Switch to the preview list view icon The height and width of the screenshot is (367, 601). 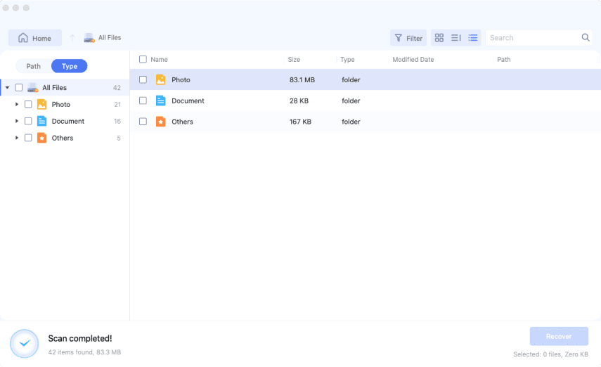(456, 38)
